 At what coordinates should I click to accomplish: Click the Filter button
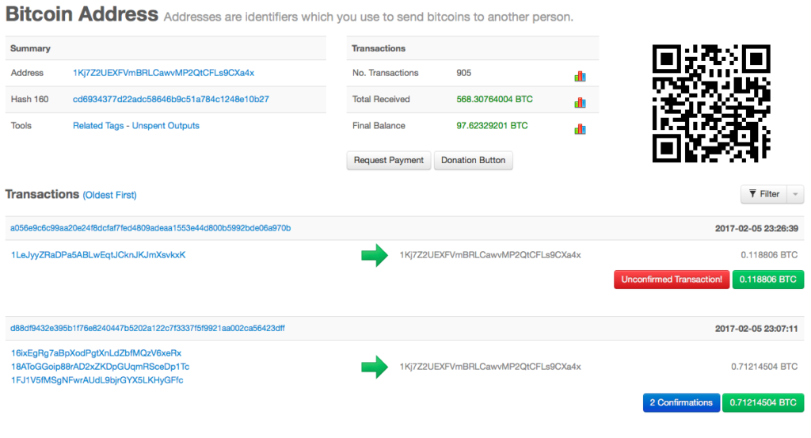[764, 194]
